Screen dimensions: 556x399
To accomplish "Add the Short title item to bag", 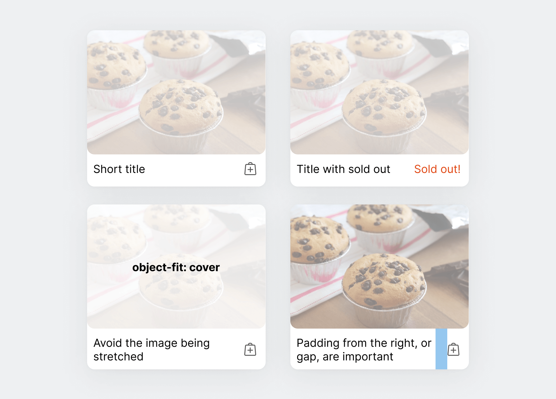I will click(250, 169).
